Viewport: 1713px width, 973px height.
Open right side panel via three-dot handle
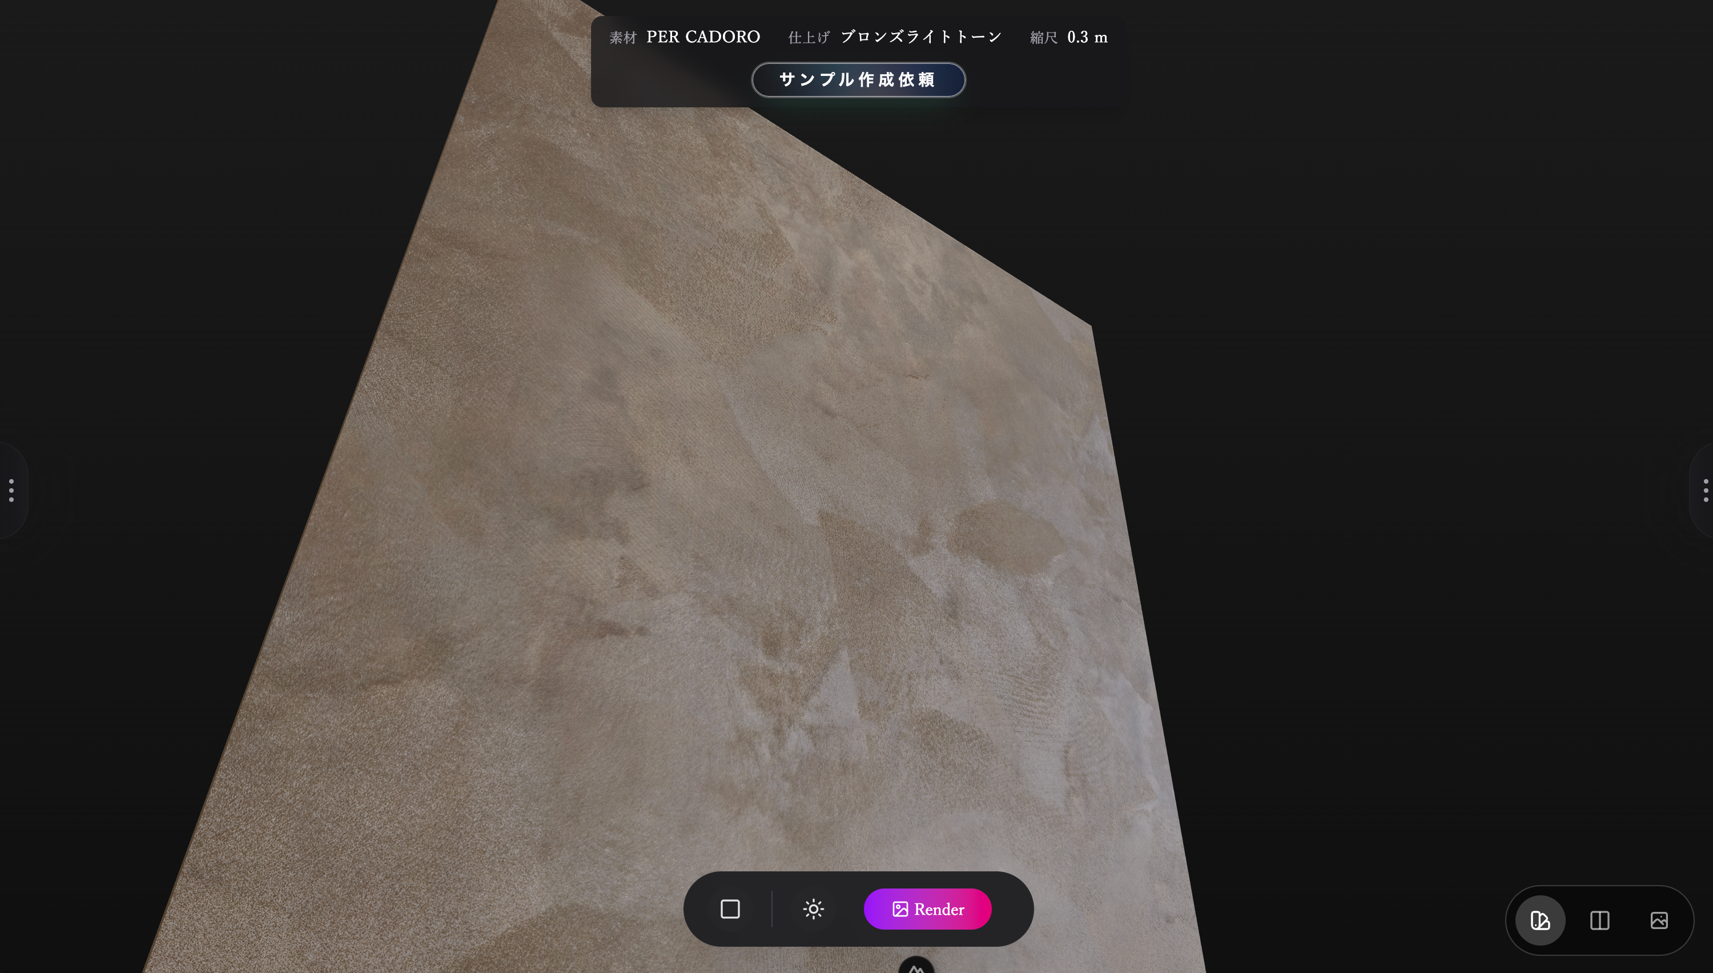click(x=1705, y=490)
